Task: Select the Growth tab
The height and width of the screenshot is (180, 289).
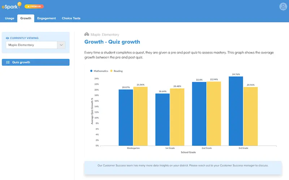Action: click(26, 18)
